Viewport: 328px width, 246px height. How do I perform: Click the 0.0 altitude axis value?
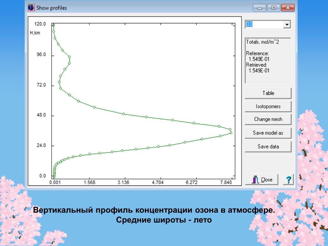[43, 176]
